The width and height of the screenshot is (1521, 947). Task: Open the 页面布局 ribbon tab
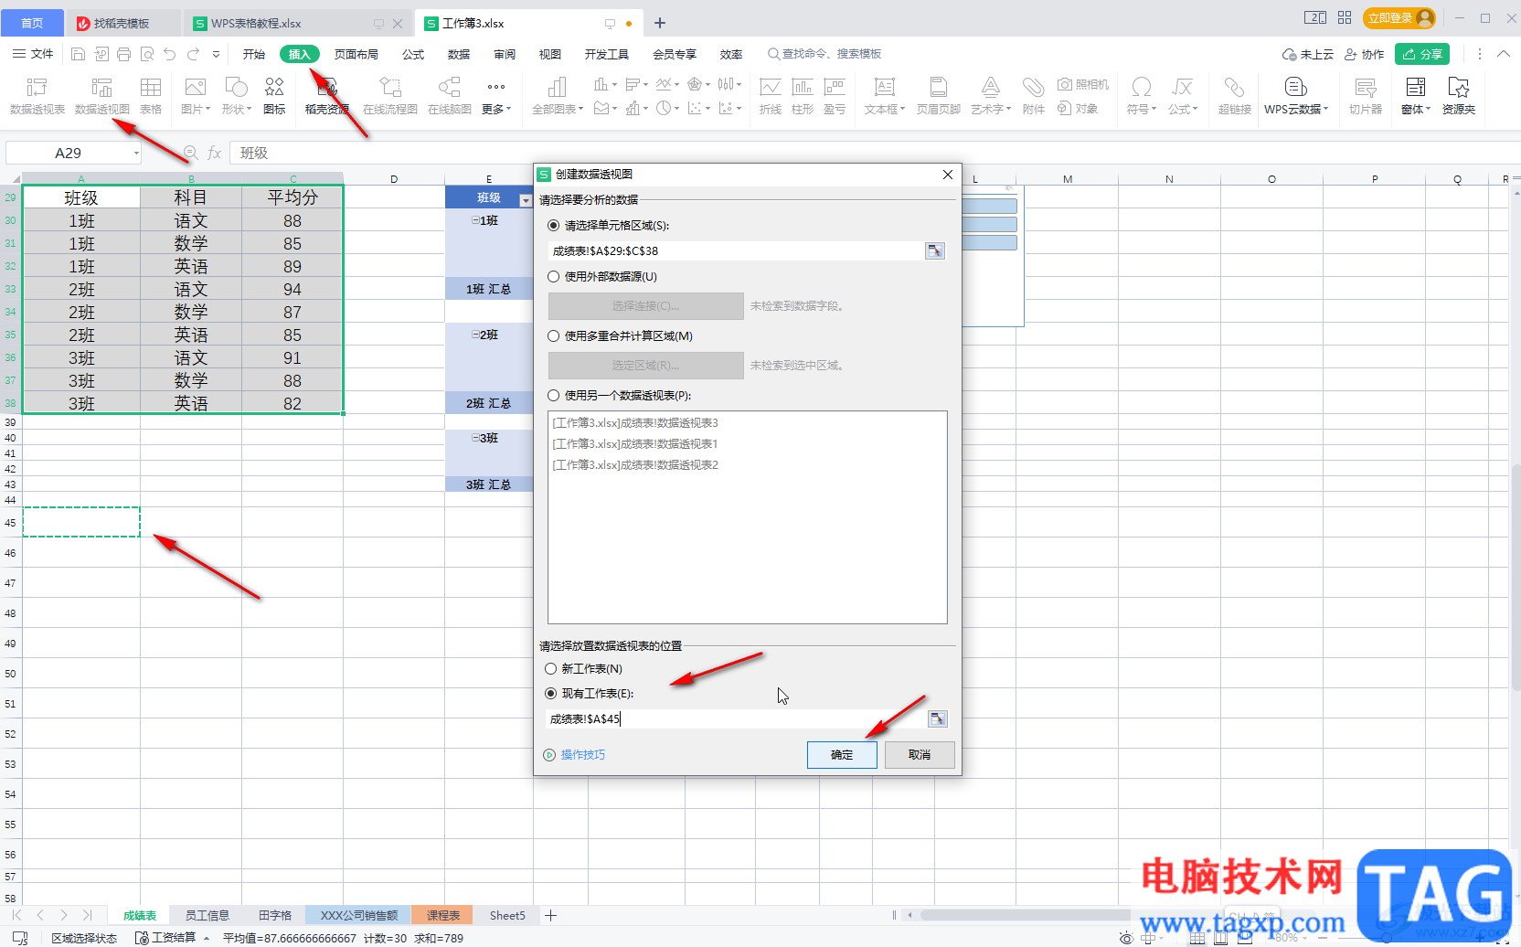[x=356, y=54]
